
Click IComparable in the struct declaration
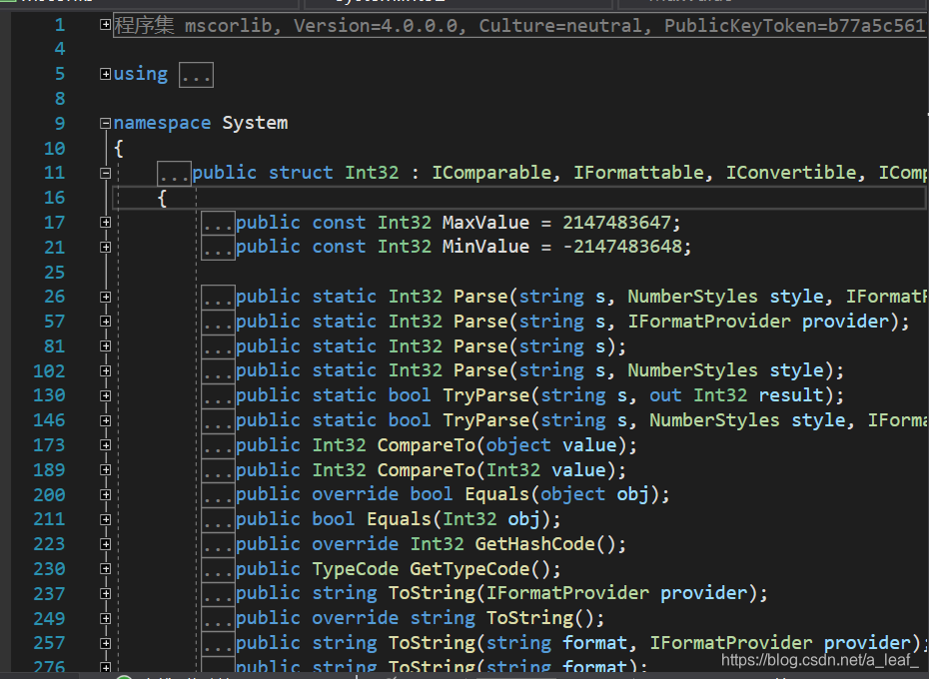coord(491,173)
